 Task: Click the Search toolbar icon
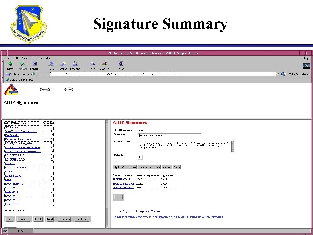coord(63,64)
